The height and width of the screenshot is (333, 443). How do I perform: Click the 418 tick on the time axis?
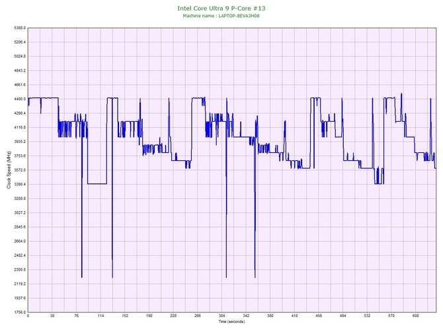pyautogui.click(x=294, y=316)
